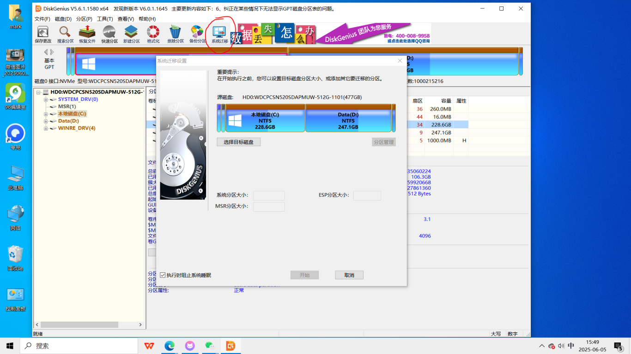Open the 查看(V) menu

click(126, 19)
